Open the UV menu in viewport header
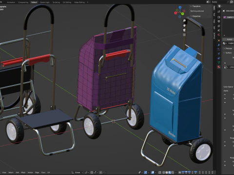 click(x=49, y=173)
